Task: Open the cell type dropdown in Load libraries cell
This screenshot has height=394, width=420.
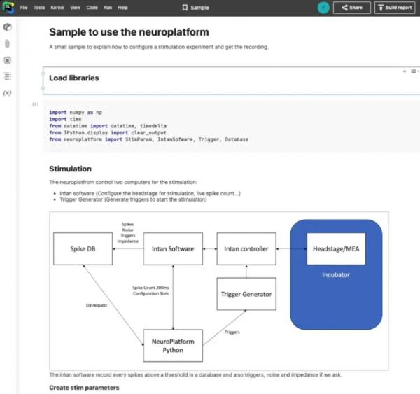Action: pyautogui.click(x=414, y=71)
